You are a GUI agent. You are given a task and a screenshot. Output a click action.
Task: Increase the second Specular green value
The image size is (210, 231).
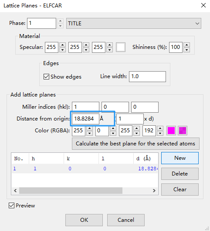point(86,45)
